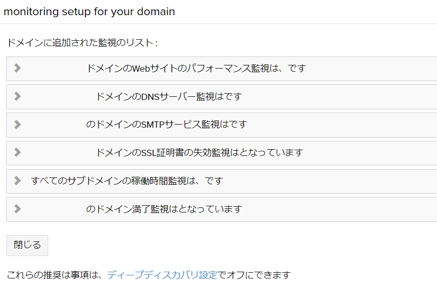Select the DNSサーバー監視 row text
The image size is (437, 290).
click(x=169, y=97)
